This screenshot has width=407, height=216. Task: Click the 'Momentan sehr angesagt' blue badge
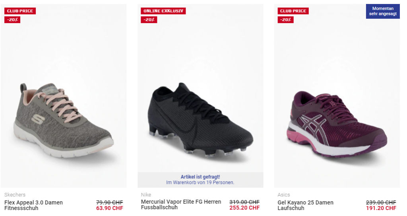point(383,11)
